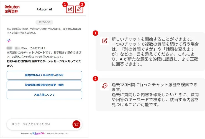Start a new chat with the pencil icon in the header

coord(70,9)
